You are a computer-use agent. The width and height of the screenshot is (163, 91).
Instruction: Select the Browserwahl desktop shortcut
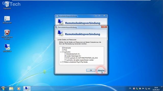7,20
